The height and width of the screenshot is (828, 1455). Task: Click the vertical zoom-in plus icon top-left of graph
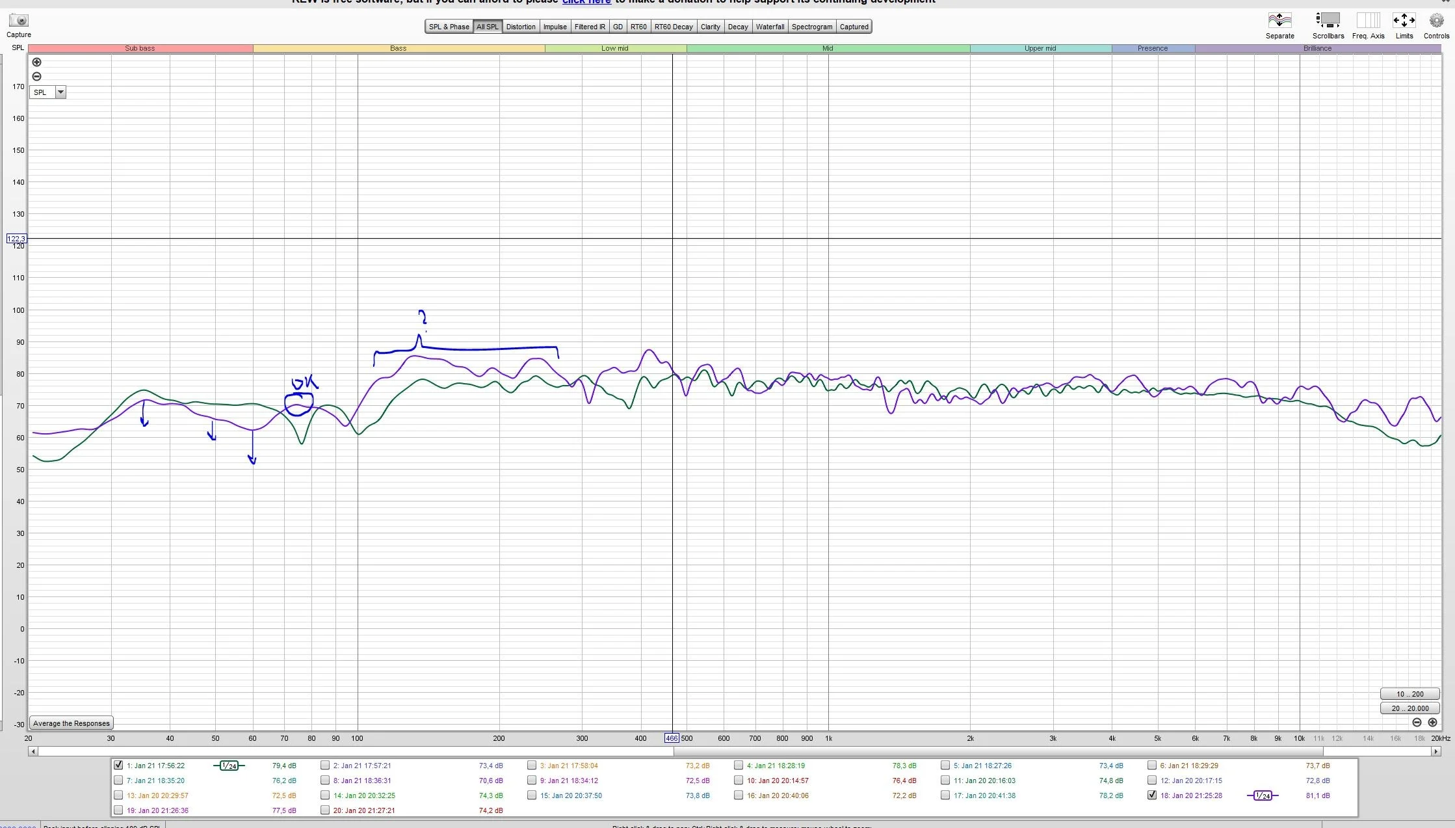coord(36,62)
